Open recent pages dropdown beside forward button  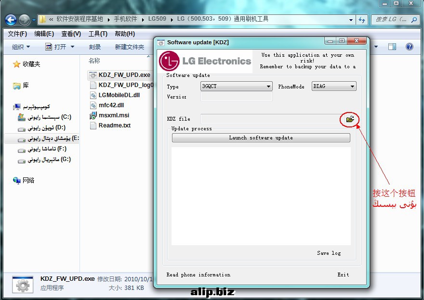(x=34, y=20)
